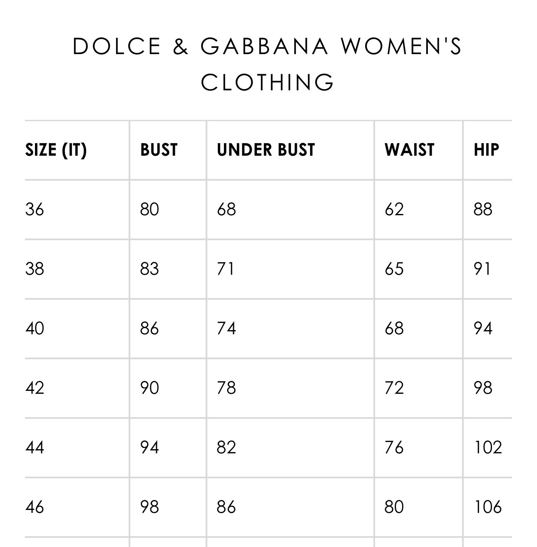Select the UNDER BUST column header
Screen dimensions: 537x547
266,150
